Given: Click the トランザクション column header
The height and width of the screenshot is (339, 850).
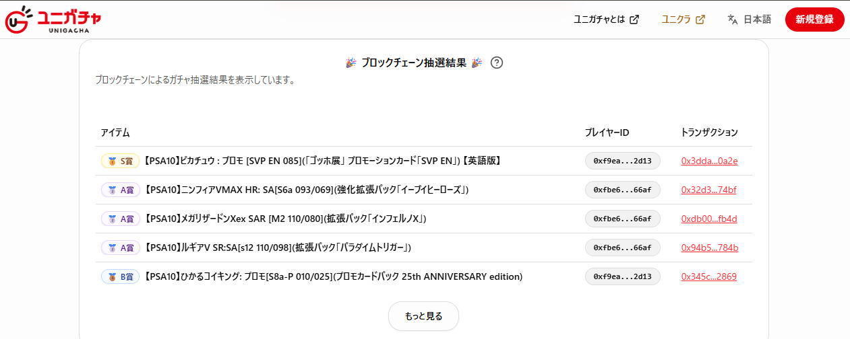Looking at the screenshot, I should coord(709,133).
